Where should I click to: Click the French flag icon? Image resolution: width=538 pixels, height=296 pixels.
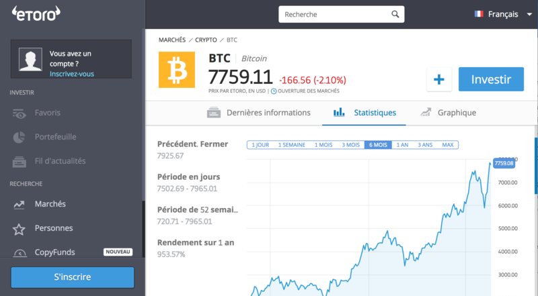coord(479,14)
